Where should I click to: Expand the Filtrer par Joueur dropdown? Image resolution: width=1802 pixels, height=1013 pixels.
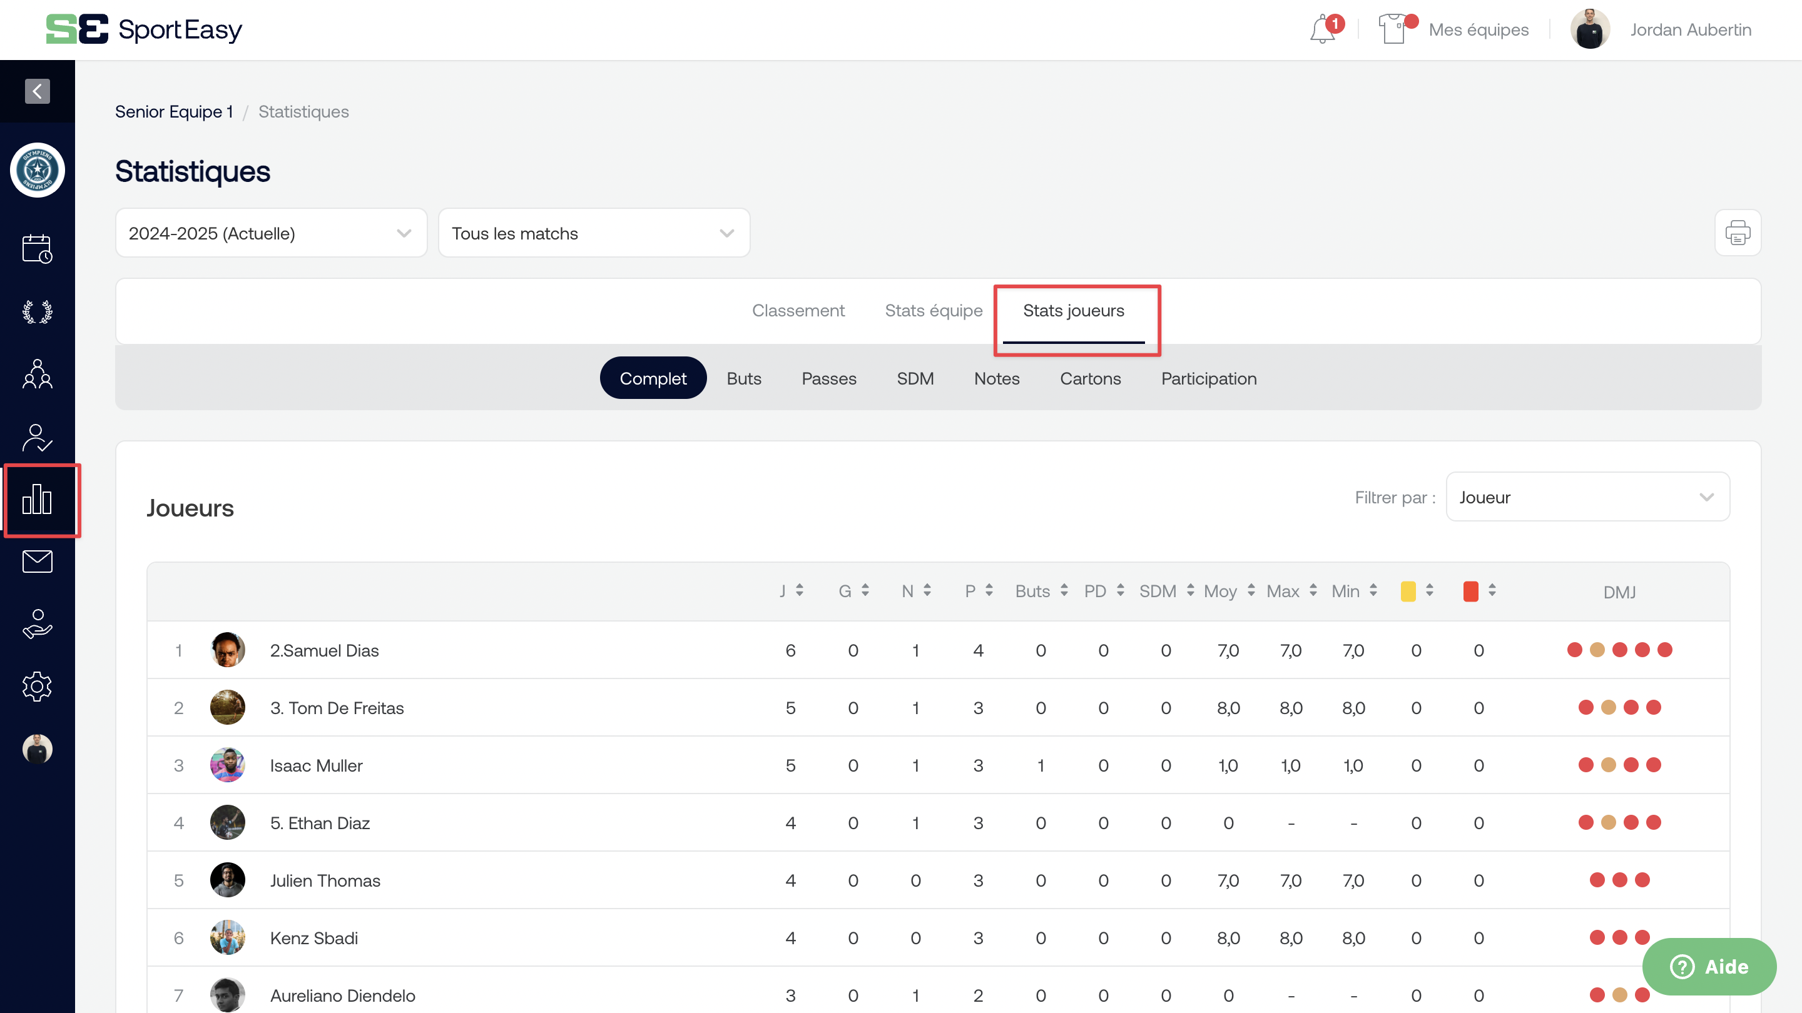1588,497
